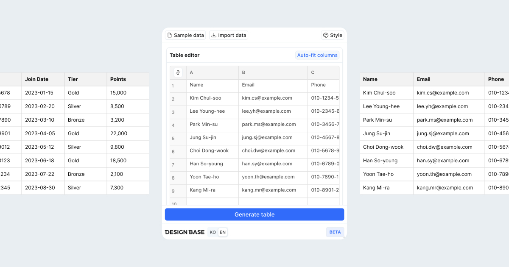The width and height of the screenshot is (509, 267).
Task: Click the Points column header in left table
Action: click(x=127, y=79)
